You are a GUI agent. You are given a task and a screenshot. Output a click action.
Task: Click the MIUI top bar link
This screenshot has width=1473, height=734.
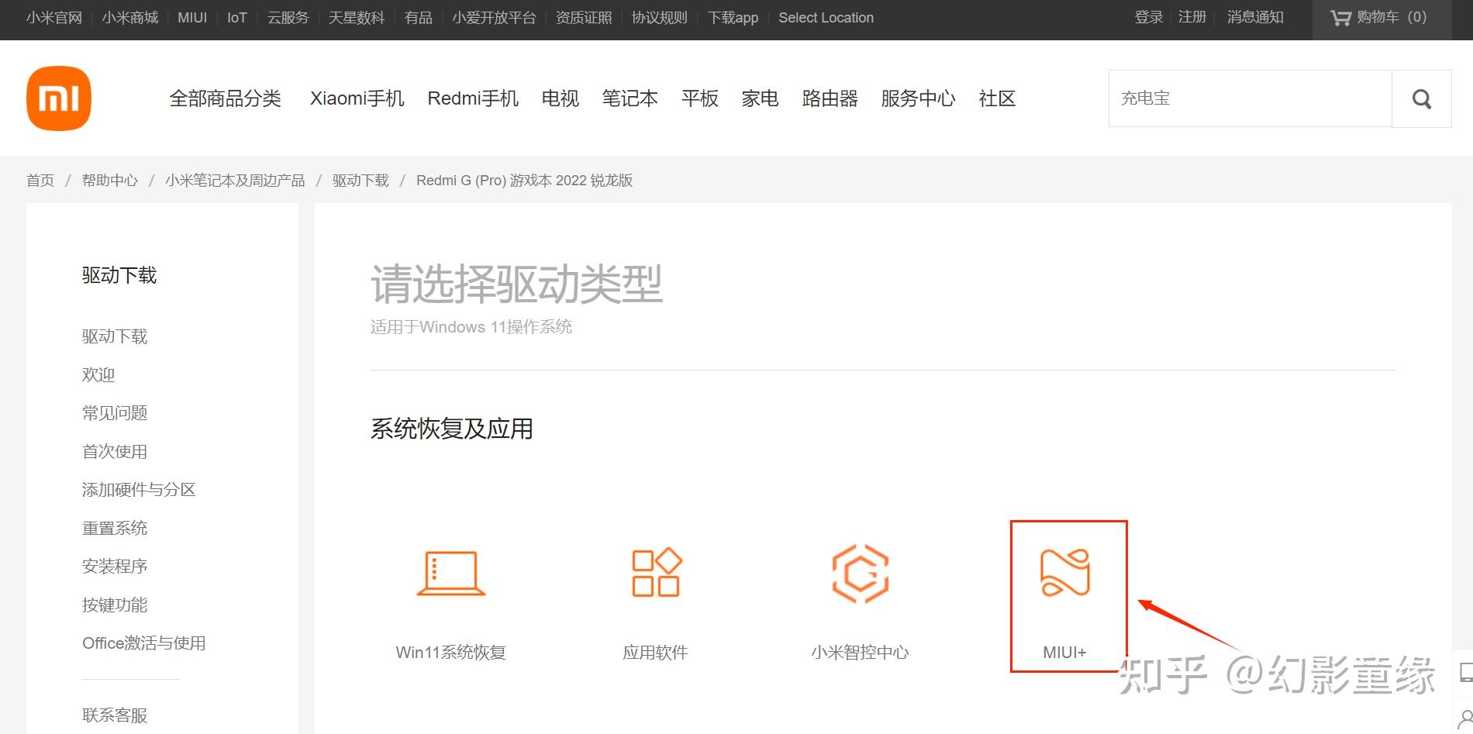coord(192,17)
